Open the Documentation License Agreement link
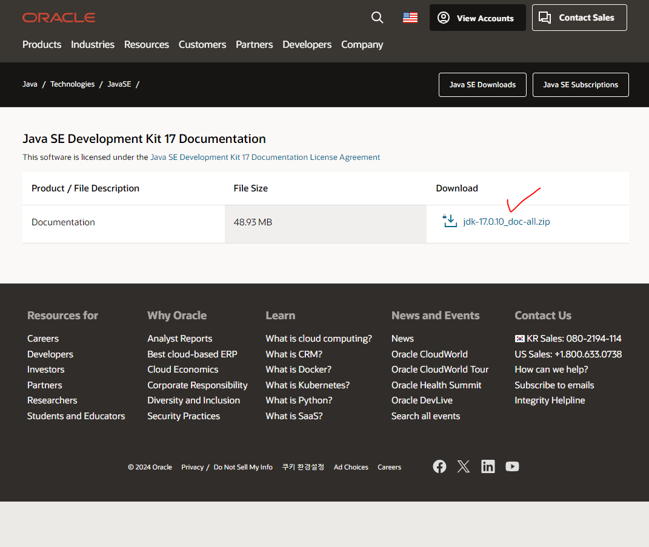Viewport: 649px width, 547px height. coord(265,157)
